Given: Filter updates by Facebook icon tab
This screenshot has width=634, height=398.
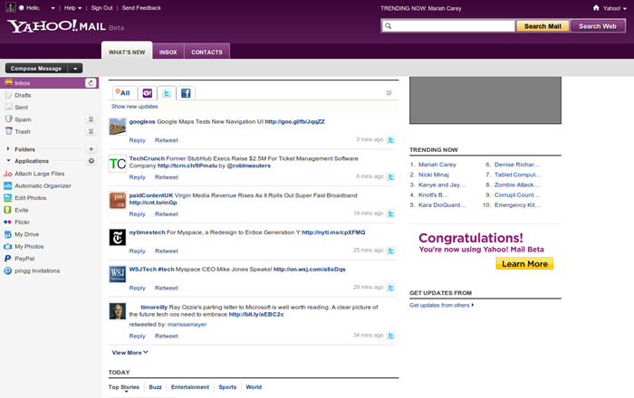Looking at the screenshot, I should 186,93.
